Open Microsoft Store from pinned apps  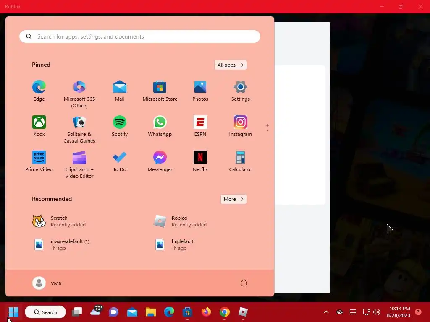click(160, 91)
